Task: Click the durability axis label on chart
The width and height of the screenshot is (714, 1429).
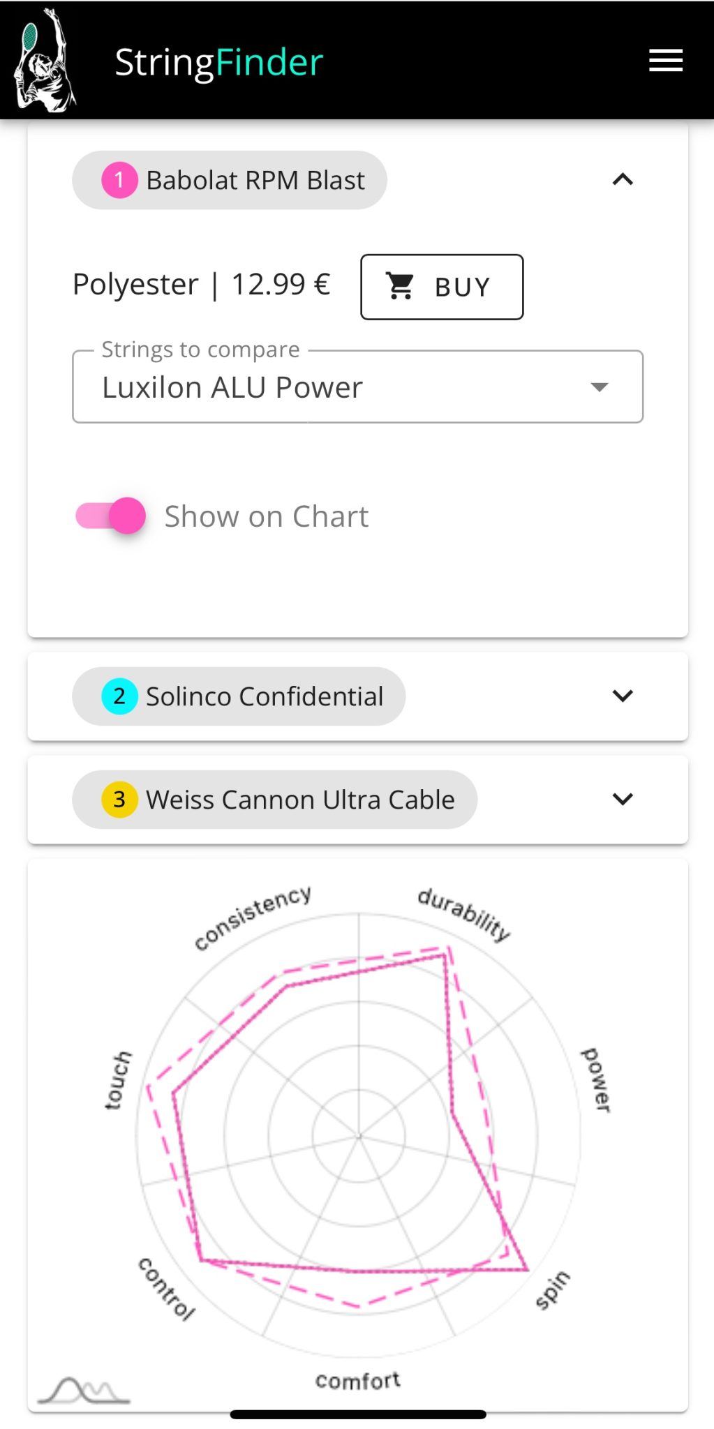Action: pos(464,914)
